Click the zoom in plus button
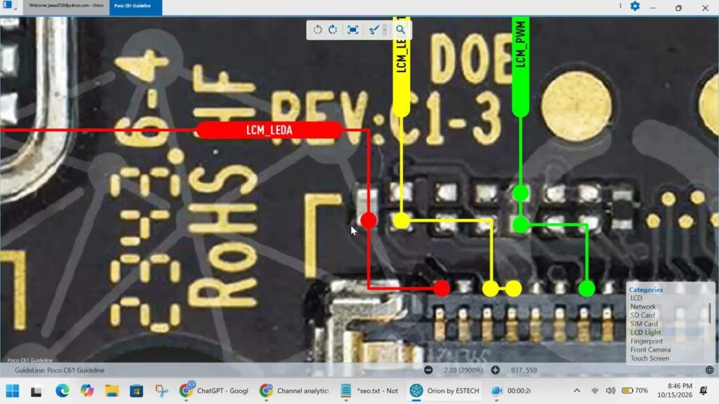Viewport: 719px width, 404px height. (495, 370)
